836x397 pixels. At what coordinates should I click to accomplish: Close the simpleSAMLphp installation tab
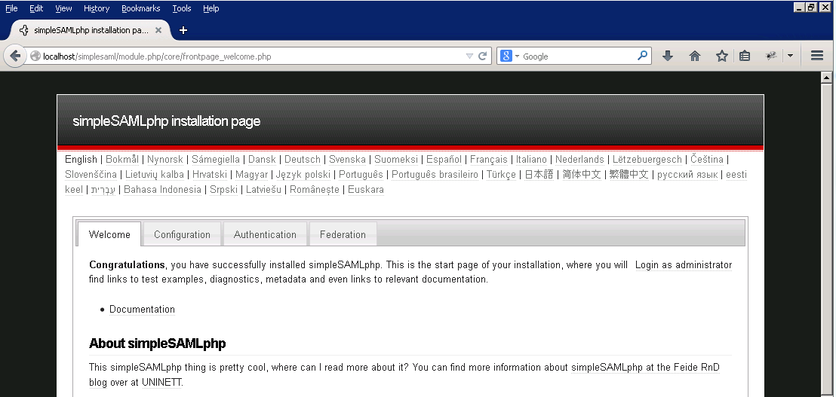158,30
